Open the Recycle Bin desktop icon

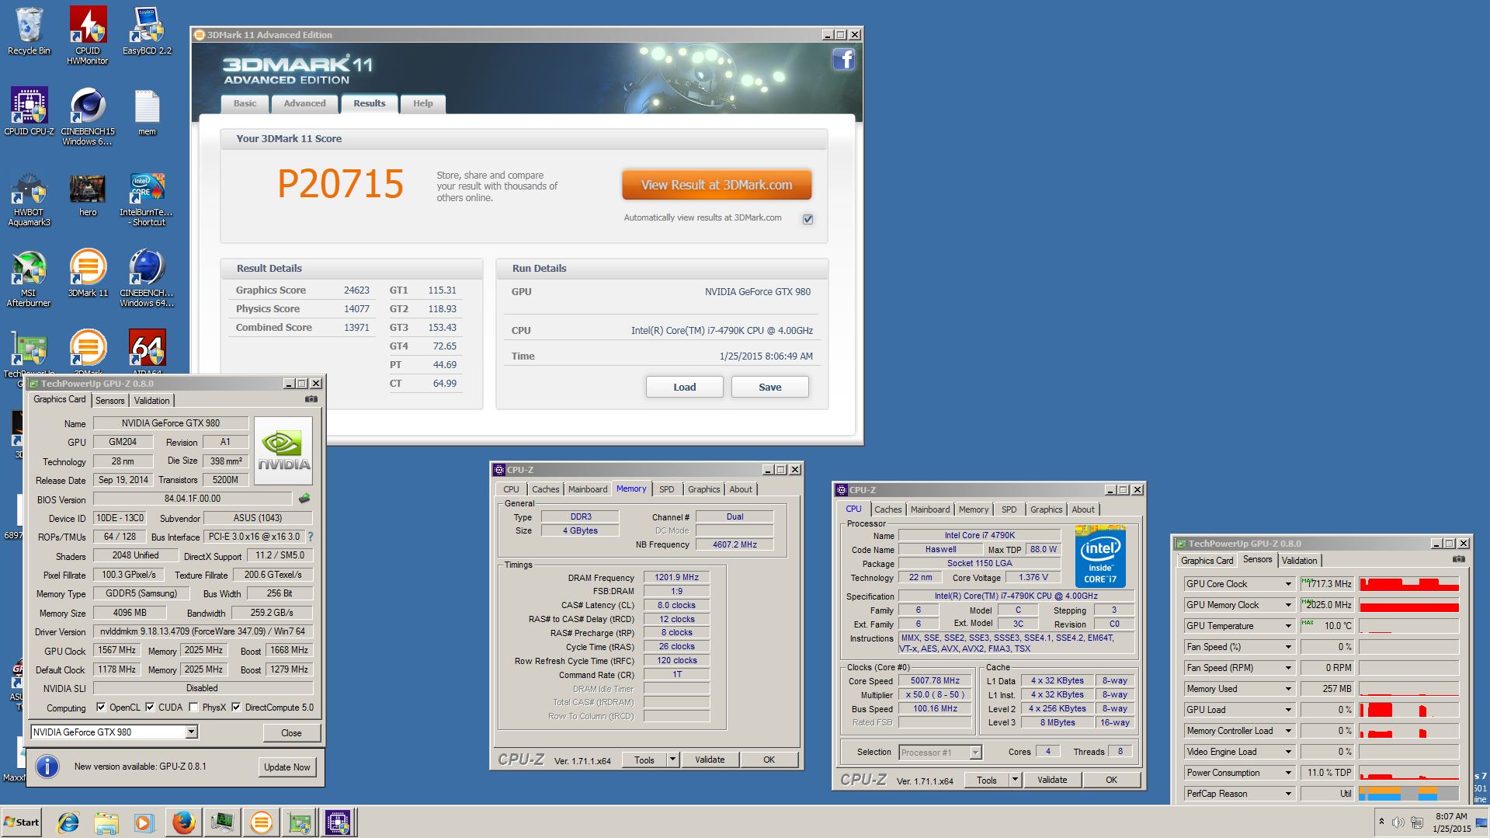[29, 32]
